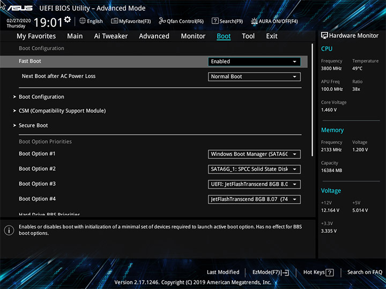
Task: Go to the Advanced tab
Action: click(154, 36)
